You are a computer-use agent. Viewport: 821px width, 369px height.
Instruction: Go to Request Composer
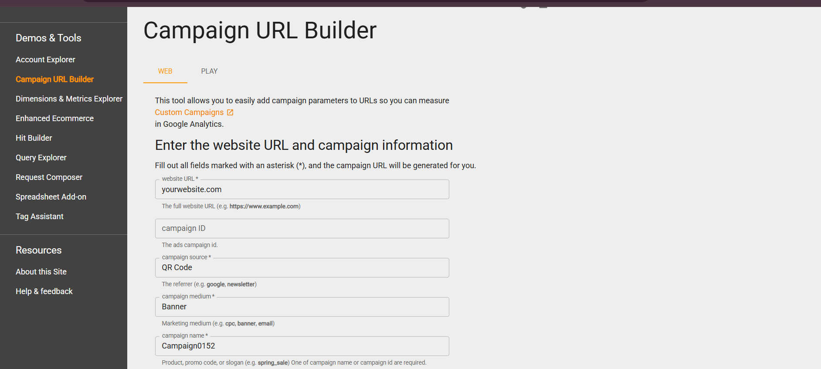[49, 177]
